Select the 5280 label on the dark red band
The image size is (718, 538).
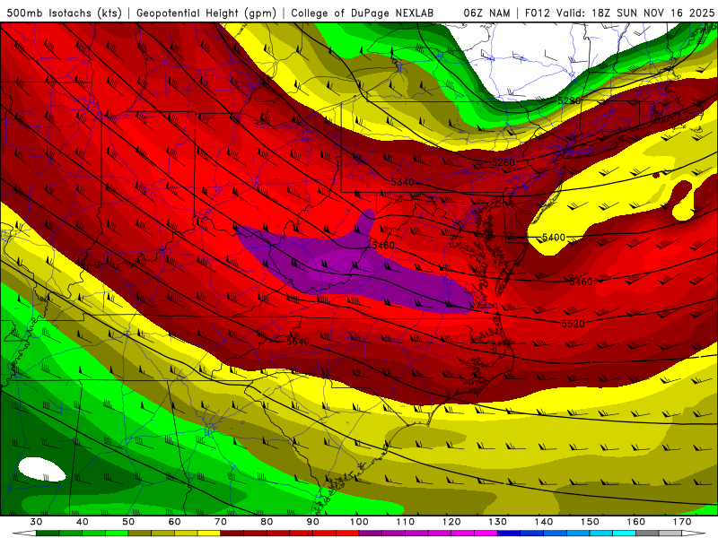pos(503,162)
